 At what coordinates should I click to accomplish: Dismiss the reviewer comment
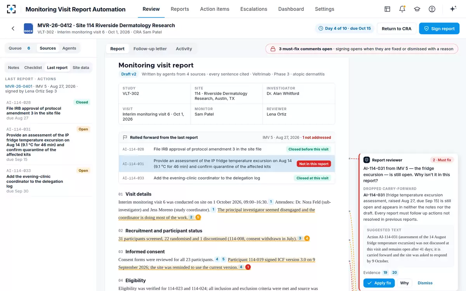pyautogui.click(x=425, y=283)
